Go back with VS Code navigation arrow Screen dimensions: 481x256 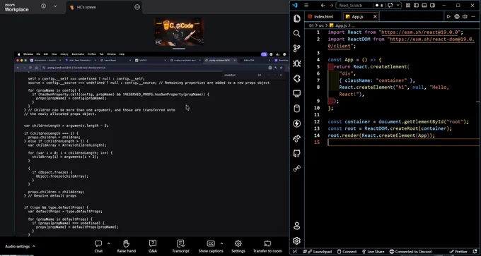tap(323, 5)
